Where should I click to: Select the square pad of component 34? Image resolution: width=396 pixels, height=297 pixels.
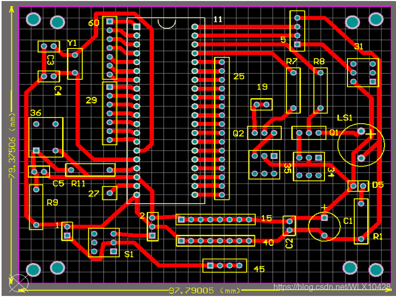(318, 158)
